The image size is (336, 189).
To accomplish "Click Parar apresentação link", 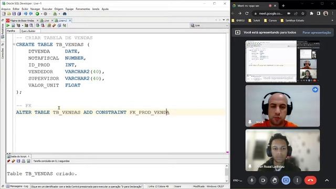I will point(317,33).
